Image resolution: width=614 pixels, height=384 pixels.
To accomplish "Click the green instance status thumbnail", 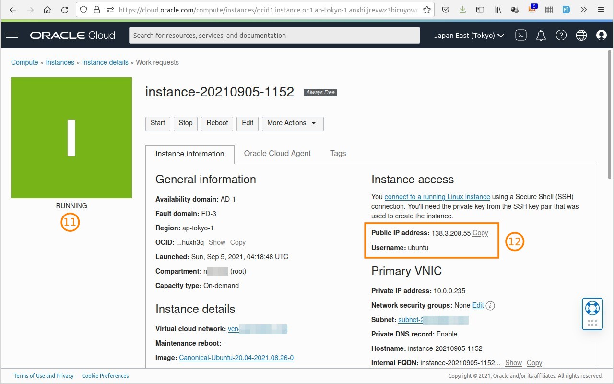I will point(71,138).
